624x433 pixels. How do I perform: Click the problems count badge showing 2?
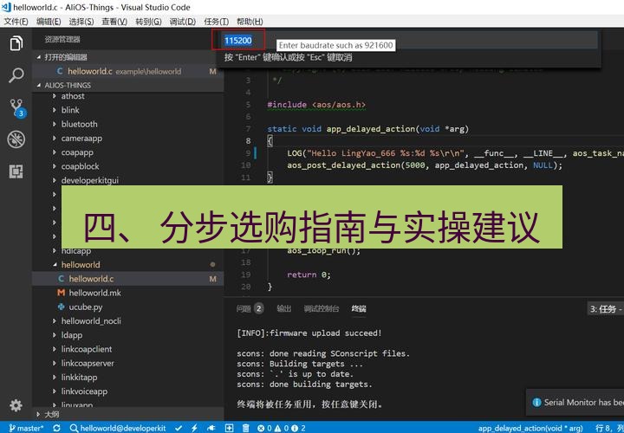(x=259, y=308)
